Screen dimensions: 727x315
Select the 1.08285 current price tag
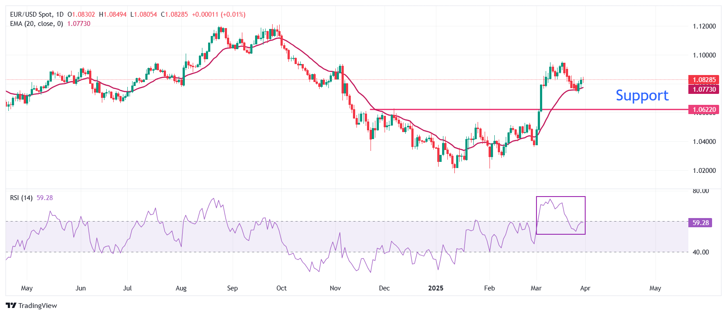coord(704,80)
